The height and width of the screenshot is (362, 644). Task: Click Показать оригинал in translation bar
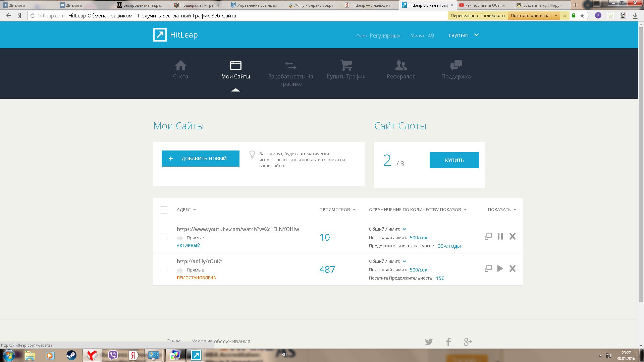pos(530,16)
